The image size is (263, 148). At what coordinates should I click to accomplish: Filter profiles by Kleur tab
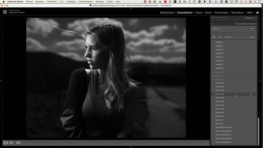(220, 37)
